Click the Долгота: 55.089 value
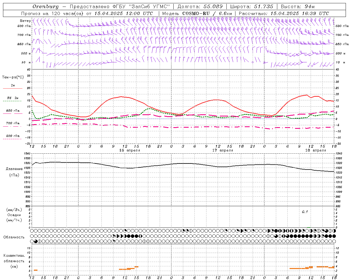 tap(200, 7)
